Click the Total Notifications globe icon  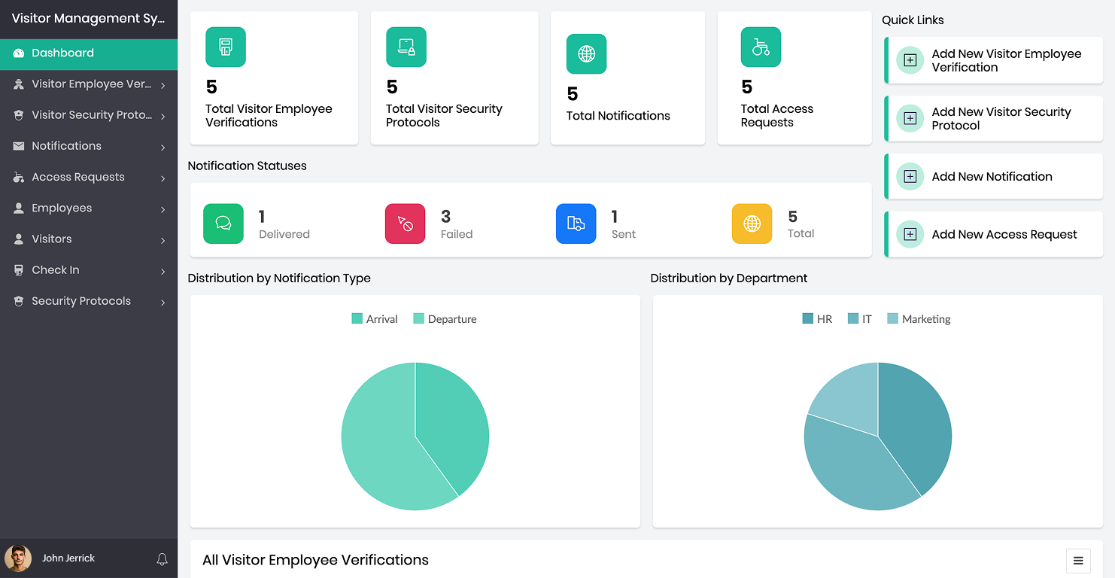586,54
